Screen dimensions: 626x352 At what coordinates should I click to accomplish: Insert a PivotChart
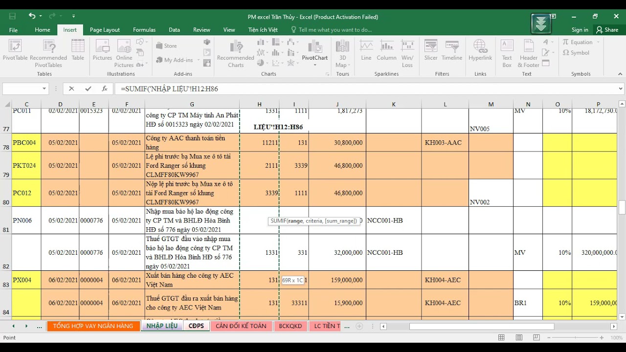pyautogui.click(x=314, y=49)
